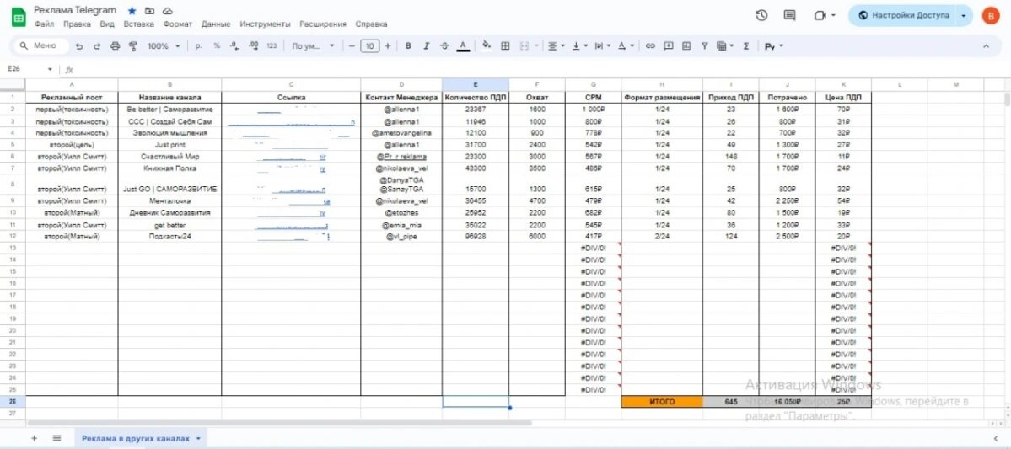The image size is (1011, 449).
Task: Open the Справка menu
Action: (x=371, y=24)
